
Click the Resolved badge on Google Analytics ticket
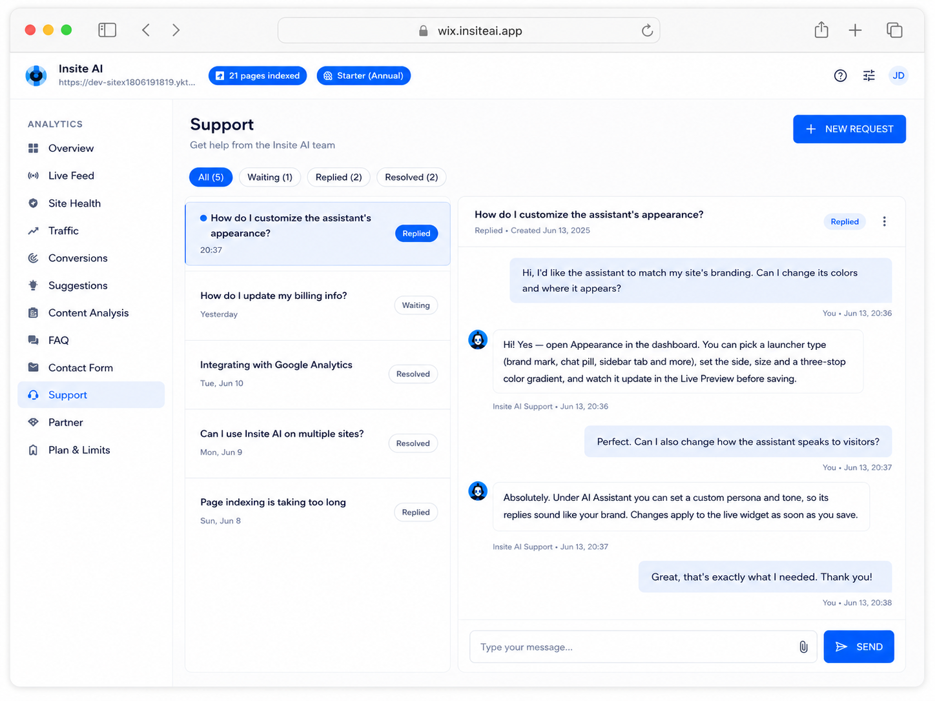pyautogui.click(x=413, y=374)
